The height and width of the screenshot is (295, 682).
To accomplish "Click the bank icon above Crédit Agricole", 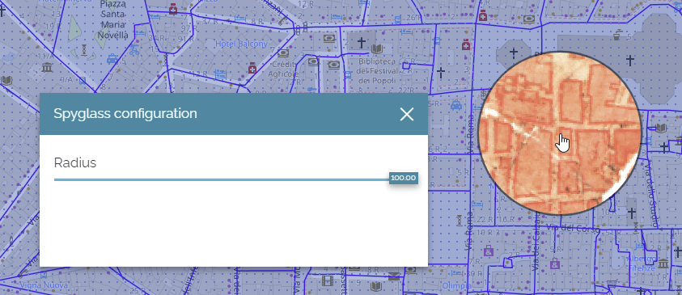I will 283,53.
